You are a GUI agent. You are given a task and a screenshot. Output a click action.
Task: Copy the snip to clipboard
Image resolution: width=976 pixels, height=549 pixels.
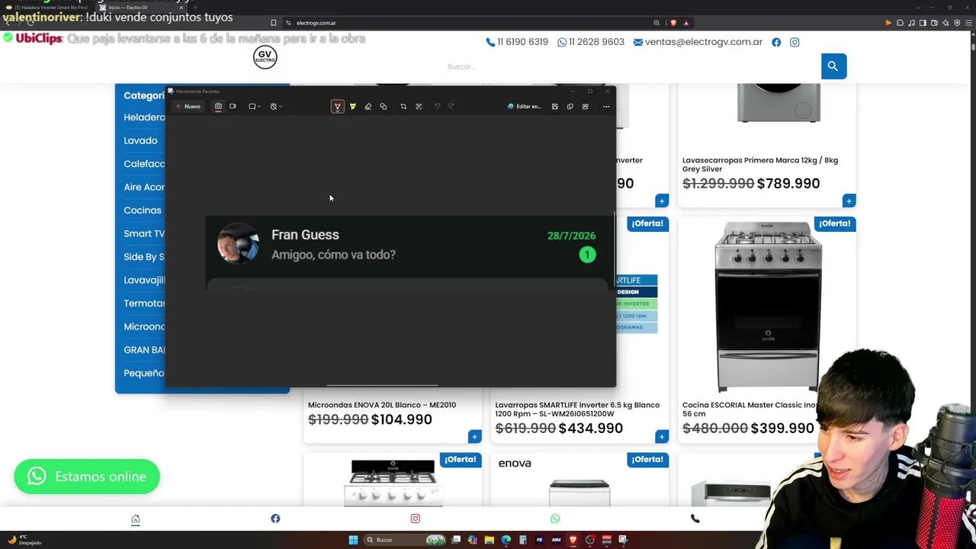pyautogui.click(x=570, y=107)
